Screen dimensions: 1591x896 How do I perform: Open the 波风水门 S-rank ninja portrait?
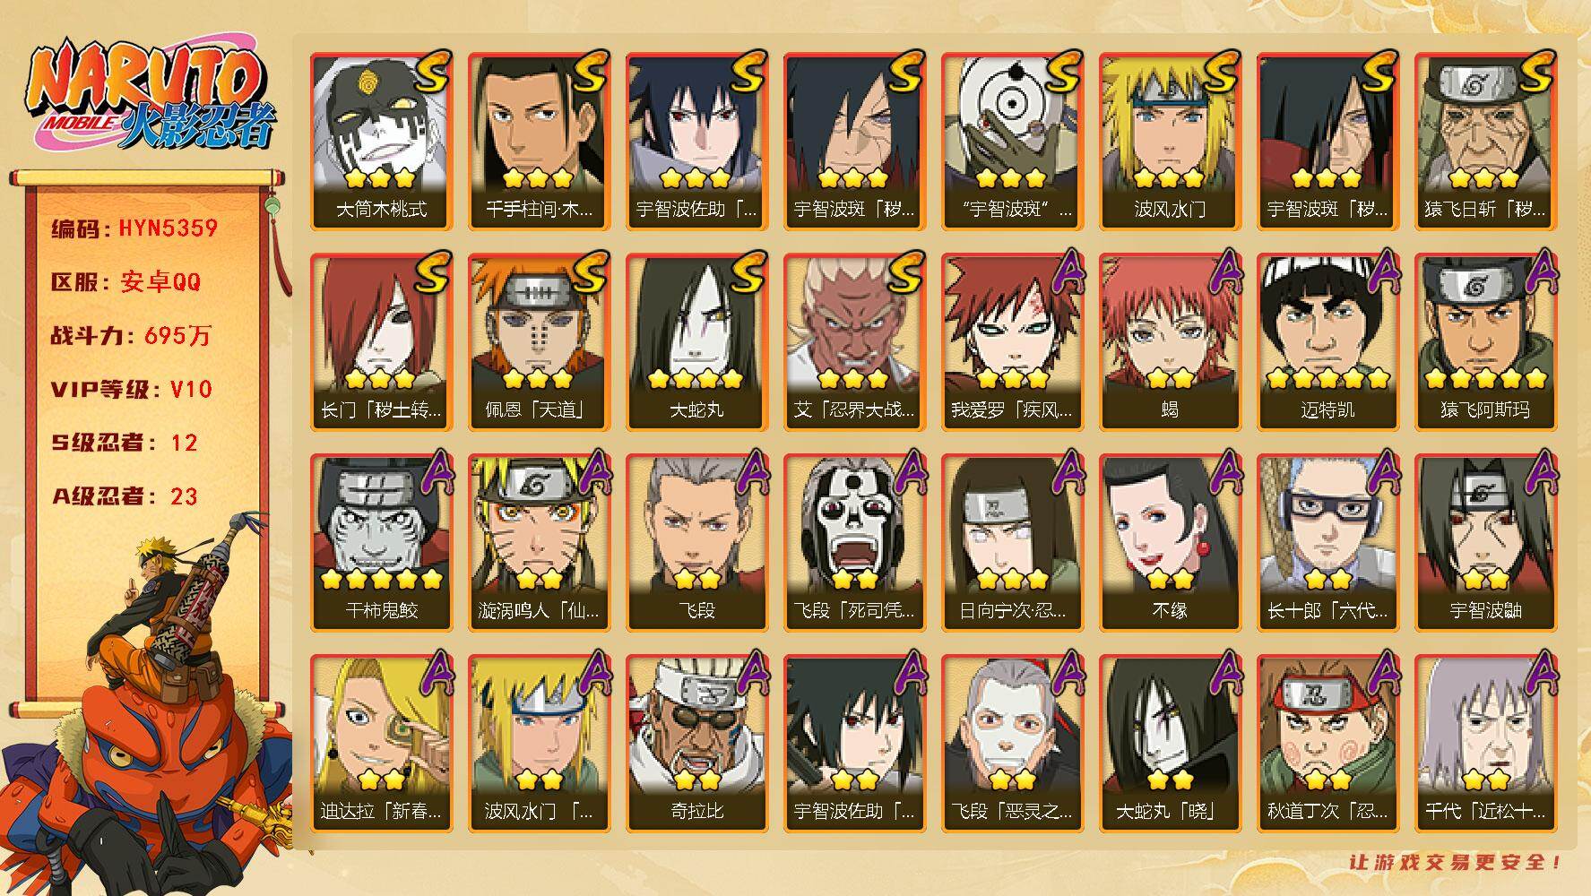click(x=1171, y=142)
